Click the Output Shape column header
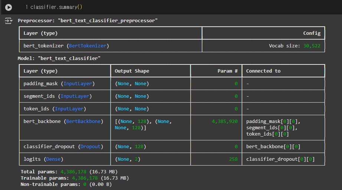The height and width of the screenshot is (190, 342). tap(132, 71)
